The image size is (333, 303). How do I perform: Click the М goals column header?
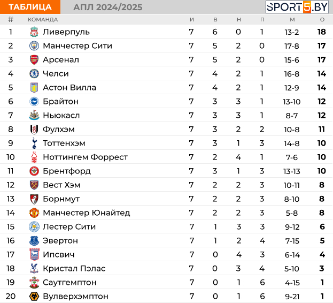click(x=292, y=19)
